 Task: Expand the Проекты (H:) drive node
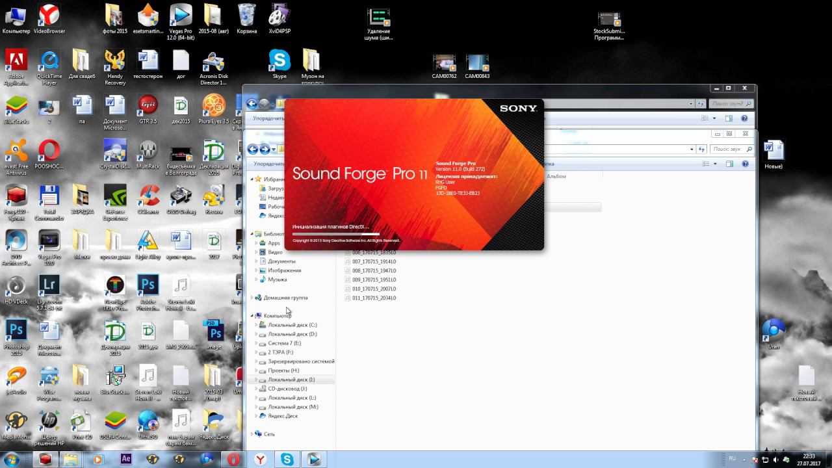click(255, 370)
